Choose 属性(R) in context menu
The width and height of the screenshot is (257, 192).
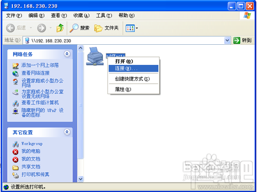click(x=134, y=89)
